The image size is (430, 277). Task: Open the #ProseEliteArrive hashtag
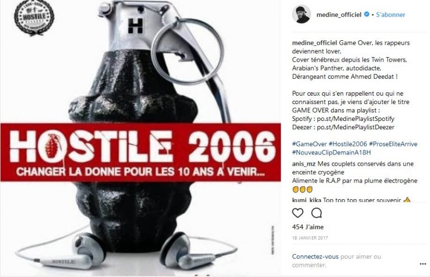click(x=393, y=144)
